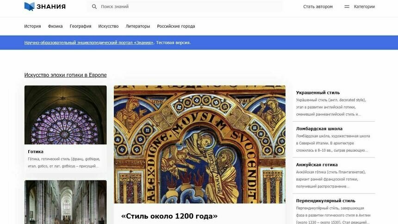
Task: Open the Перпендикулярный стиль article
Action: (x=326, y=201)
